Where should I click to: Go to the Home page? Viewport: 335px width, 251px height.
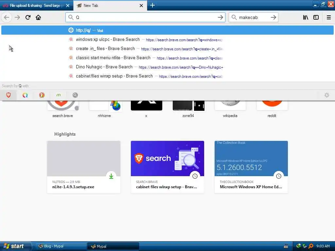coord(38,17)
